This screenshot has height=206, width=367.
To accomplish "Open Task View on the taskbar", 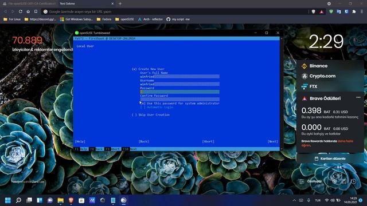I will point(29,200).
